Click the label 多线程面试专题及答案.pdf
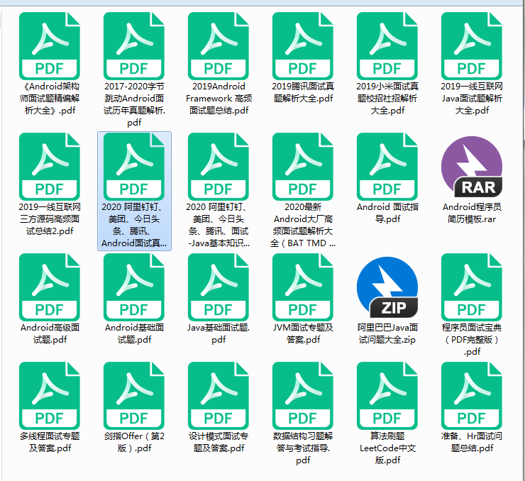This screenshot has width=525, height=481. [50, 442]
